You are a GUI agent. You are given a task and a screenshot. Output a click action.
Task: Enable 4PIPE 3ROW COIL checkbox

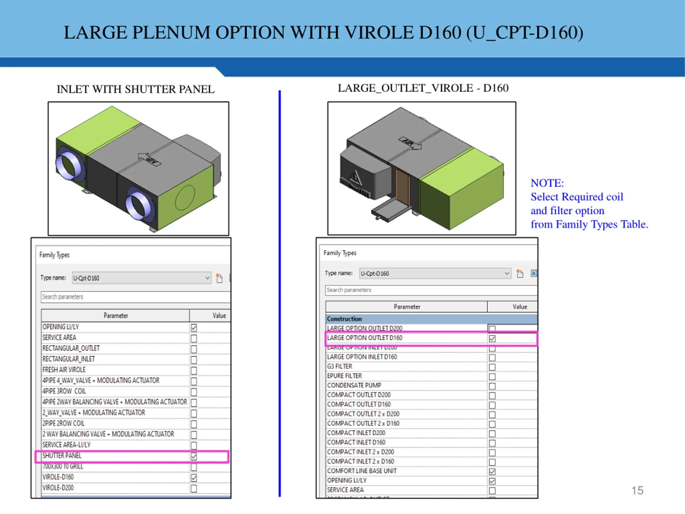[x=194, y=392]
